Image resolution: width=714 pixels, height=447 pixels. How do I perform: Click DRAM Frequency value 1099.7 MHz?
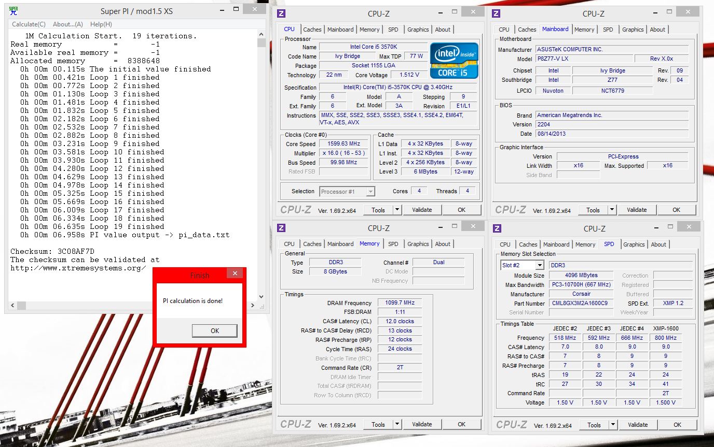pyautogui.click(x=400, y=303)
